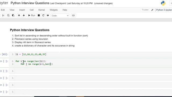Click the Jupyter logo text
This screenshot has height=97, width=172.
[x=4, y=3]
